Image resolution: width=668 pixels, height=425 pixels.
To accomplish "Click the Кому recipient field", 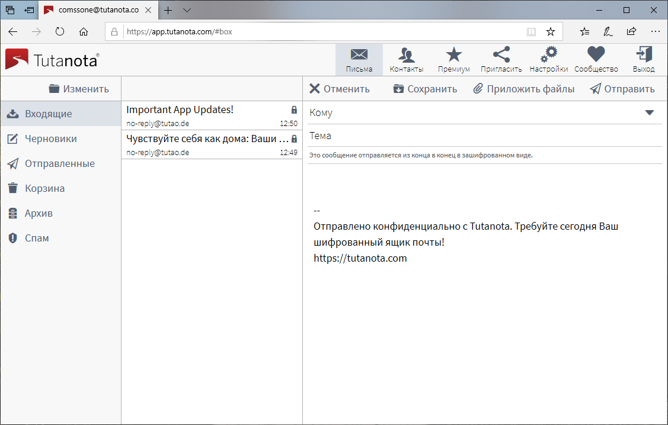I will tap(475, 112).
